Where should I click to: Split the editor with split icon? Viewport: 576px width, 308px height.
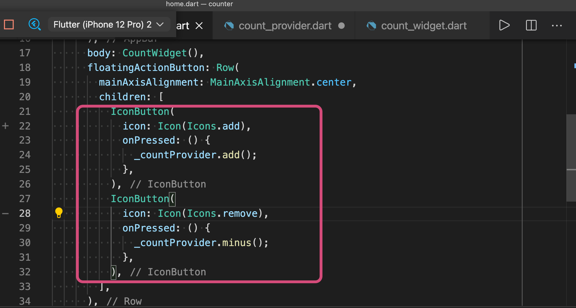click(531, 25)
